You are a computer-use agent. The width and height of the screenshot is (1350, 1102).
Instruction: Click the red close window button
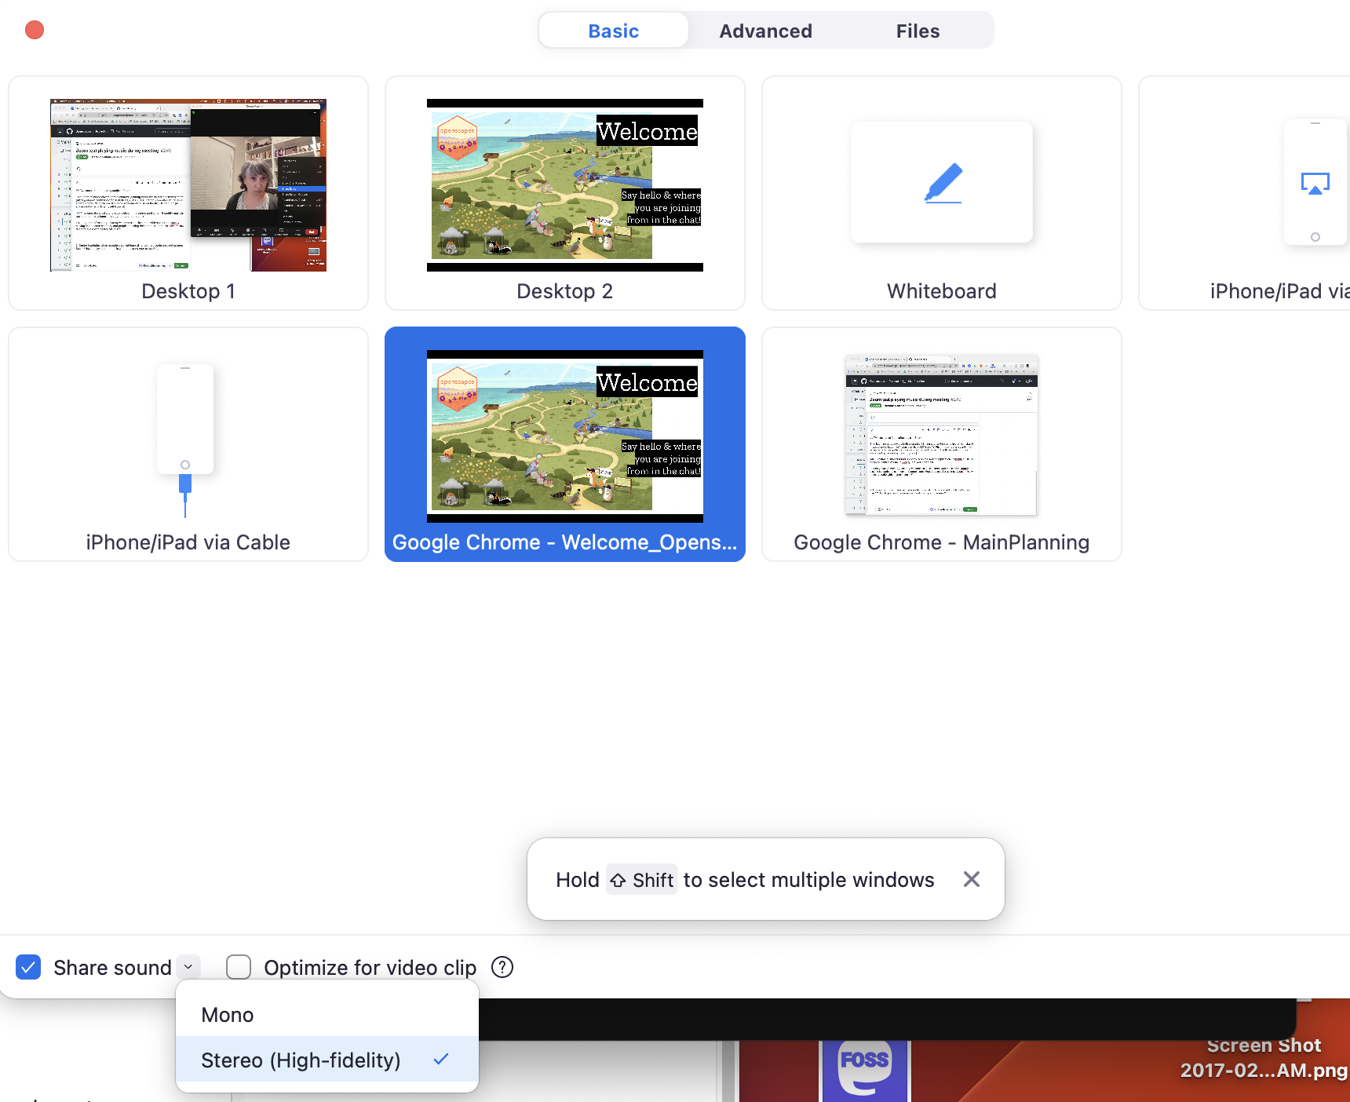[x=35, y=30]
